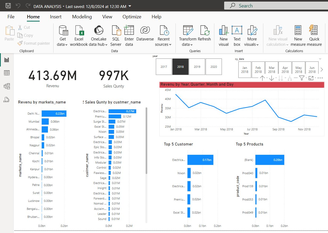Switch to Table view in left sidebar
Screen dimensions: 328x233
(7, 73)
